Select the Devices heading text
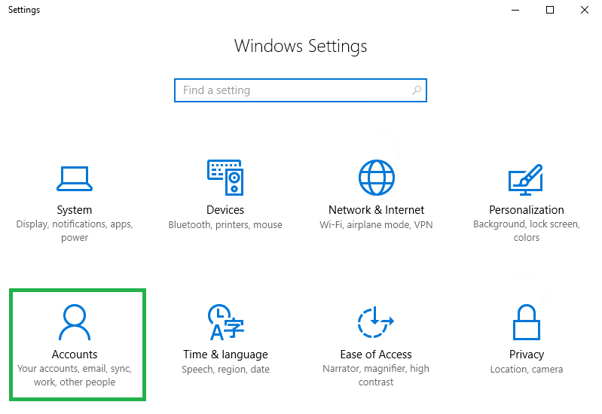Screen dimensions: 602x414 (x=225, y=210)
